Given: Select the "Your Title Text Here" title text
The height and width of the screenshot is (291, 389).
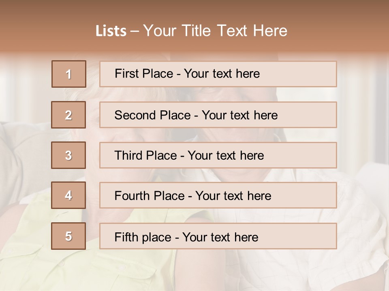Looking at the screenshot, I should point(215,31).
